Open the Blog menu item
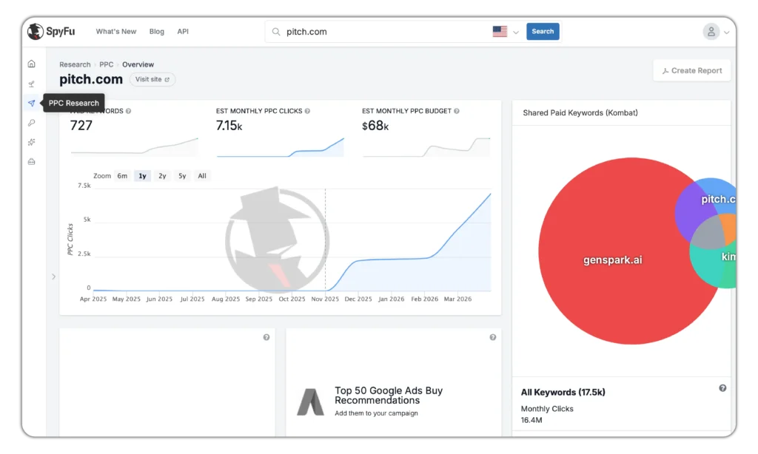758x454 pixels. click(157, 31)
